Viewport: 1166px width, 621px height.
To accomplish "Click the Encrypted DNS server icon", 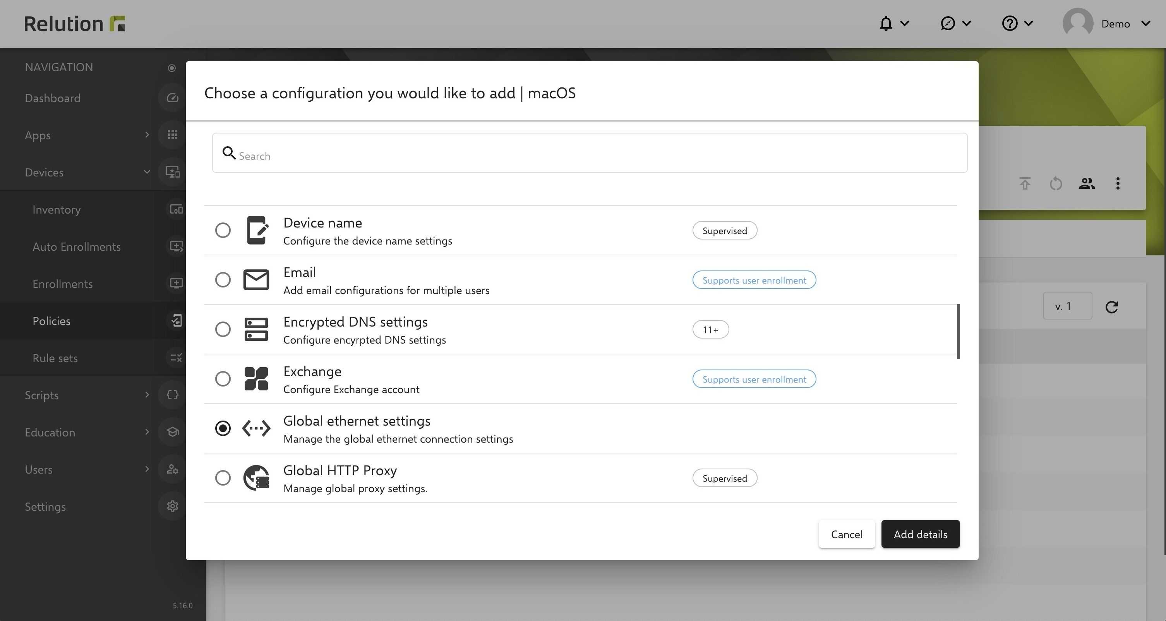I will tap(256, 329).
